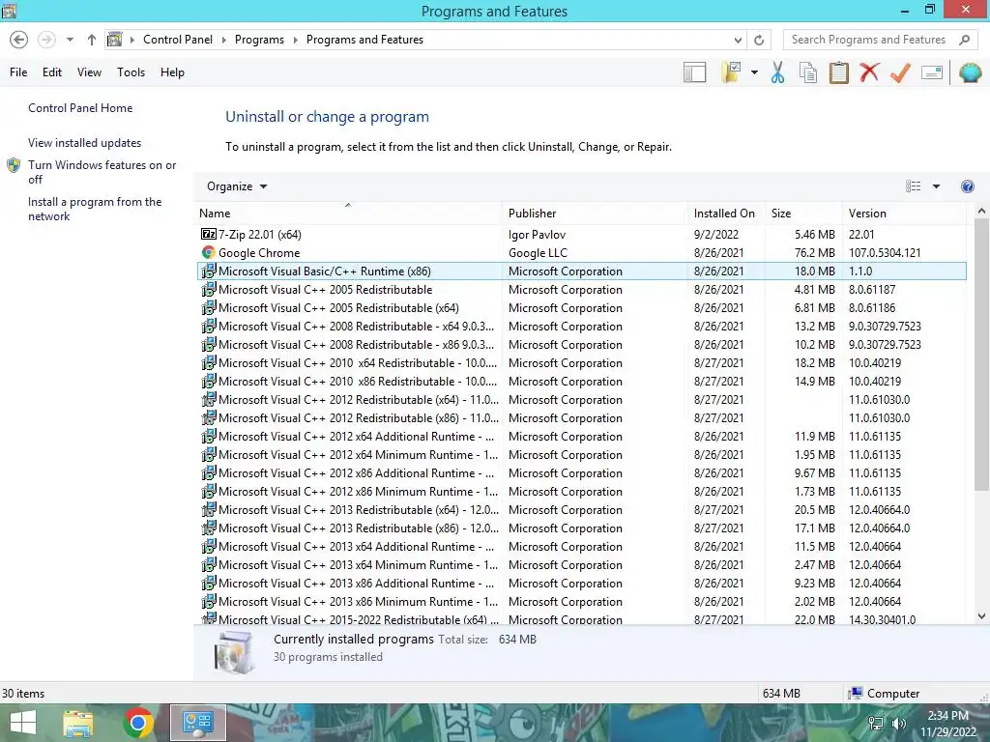Screen dimensions: 990x742
Task: Open the Edit menu
Action: point(52,72)
